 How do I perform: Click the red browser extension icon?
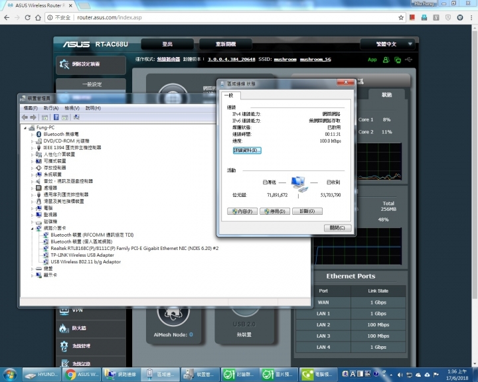412,18
